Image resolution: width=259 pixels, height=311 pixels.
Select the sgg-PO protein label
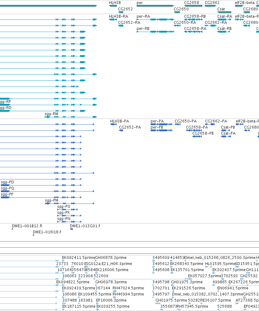click(64, 207)
